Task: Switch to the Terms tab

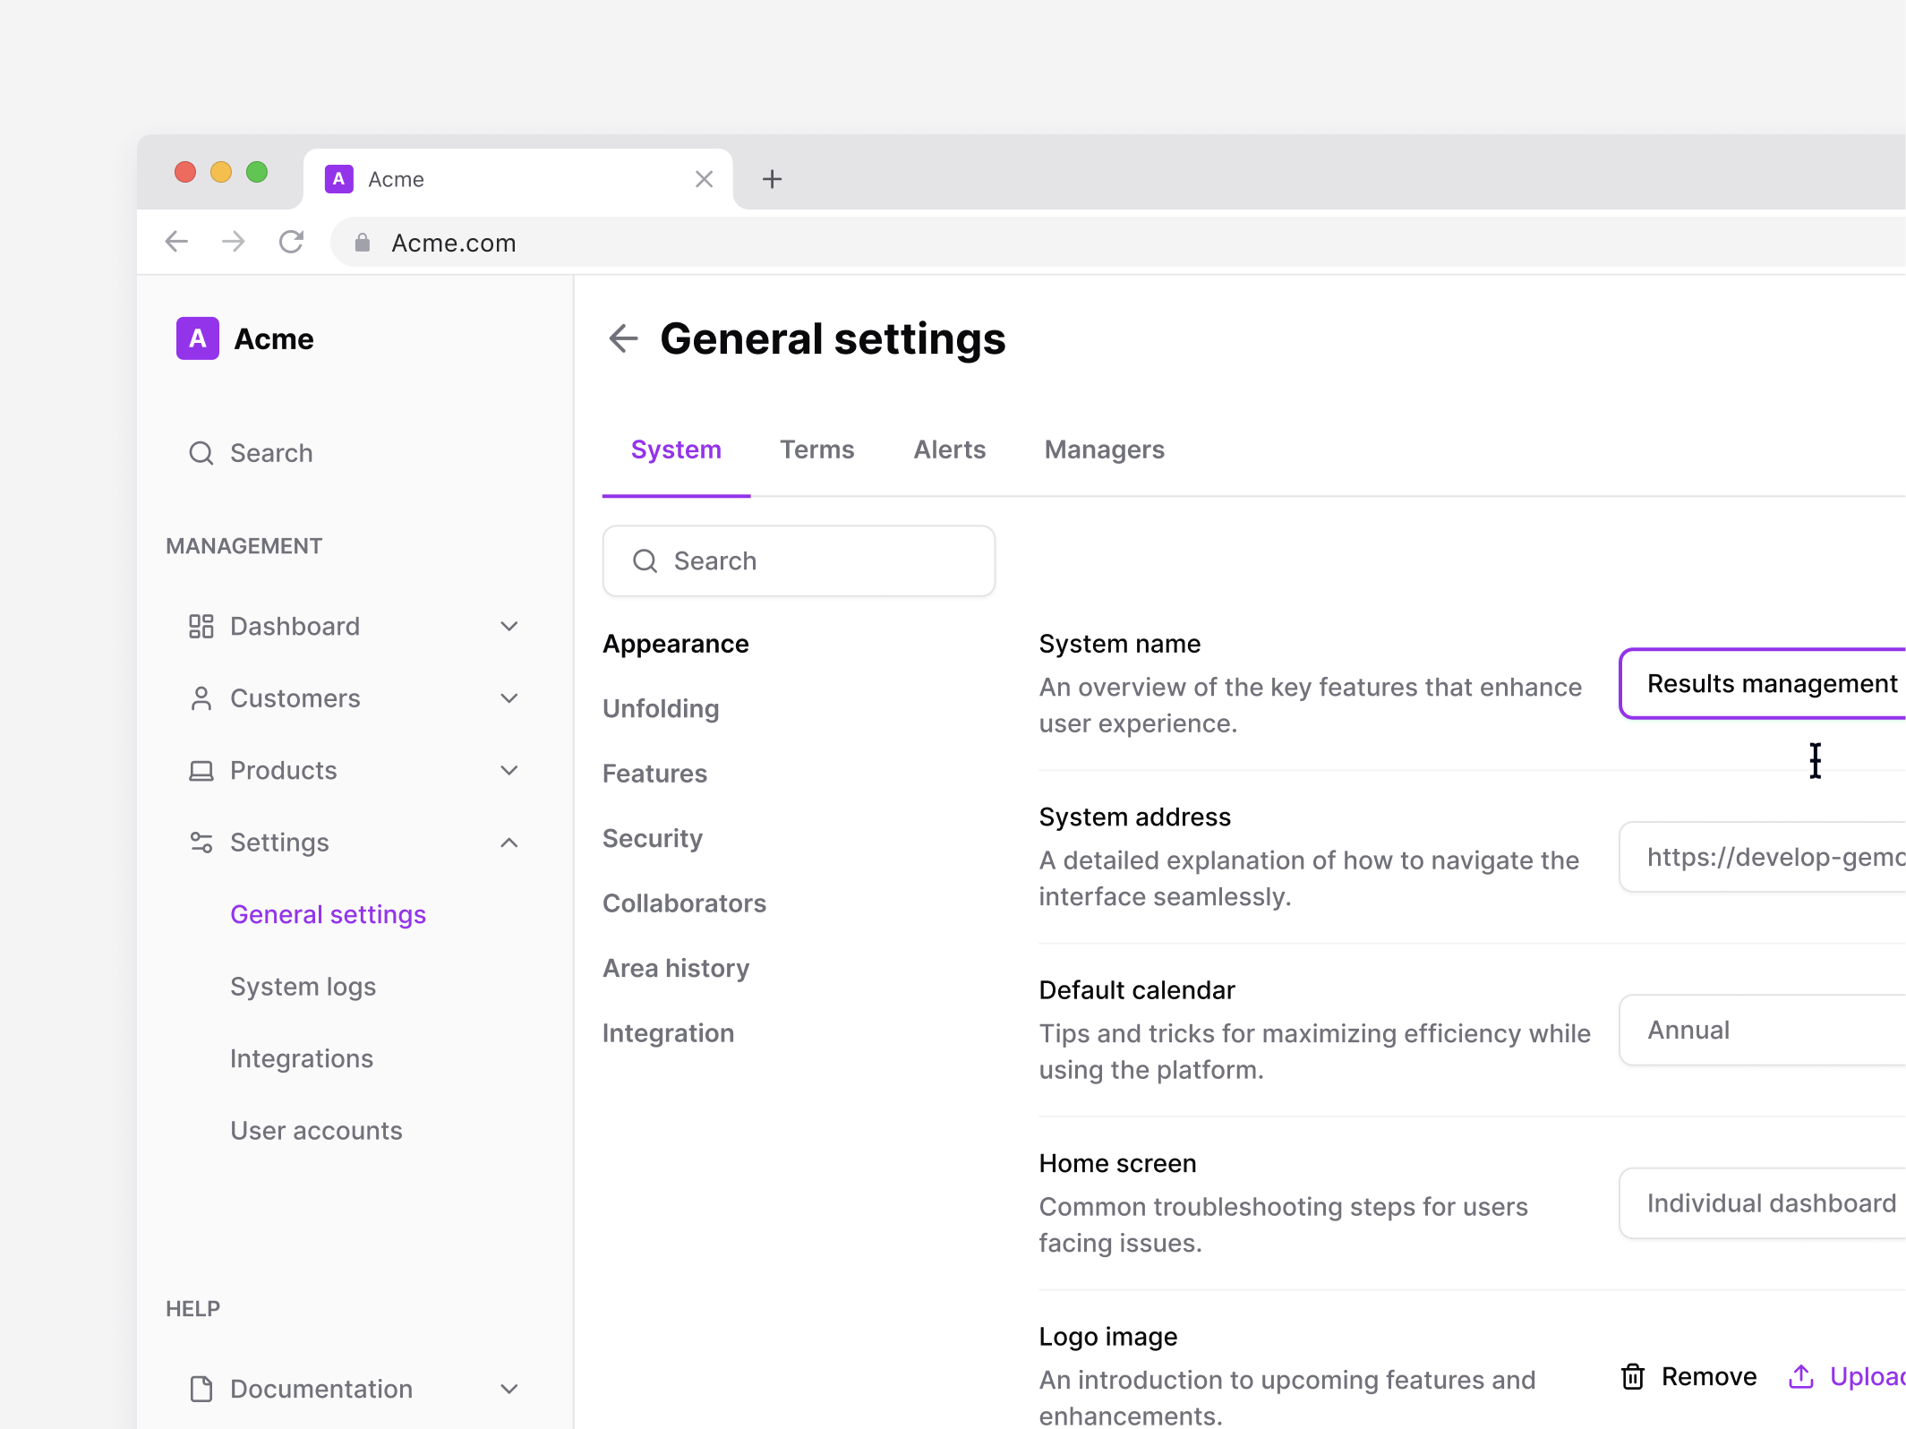Action: pyautogui.click(x=816, y=449)
